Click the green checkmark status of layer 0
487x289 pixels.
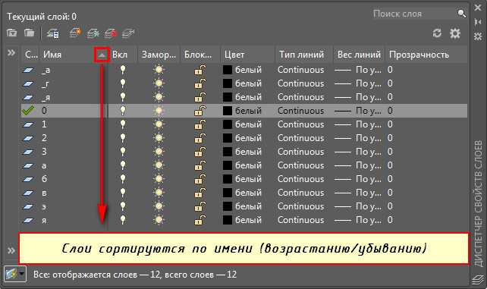click(x=28, y=111)
